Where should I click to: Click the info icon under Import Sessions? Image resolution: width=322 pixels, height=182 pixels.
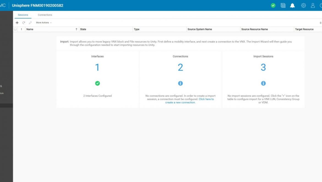(263, 83)
